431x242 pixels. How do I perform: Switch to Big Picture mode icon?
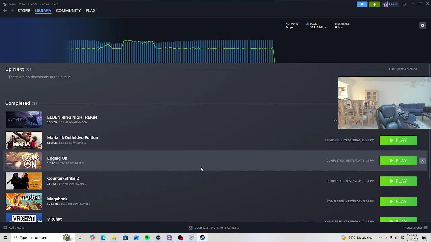(x=404, y=4)
